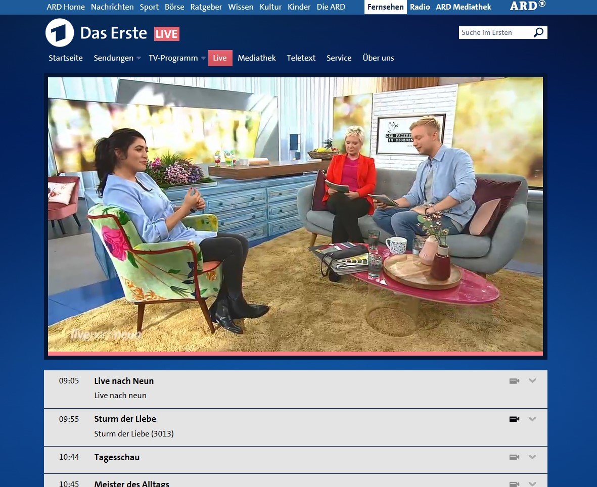Go to Teletext in navigation
The width and height of the screenshot is (597, 487).
click(x=301, y=58)
